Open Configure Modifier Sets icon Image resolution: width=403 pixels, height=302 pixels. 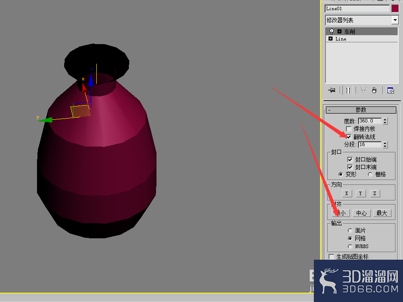click(391, 90)
